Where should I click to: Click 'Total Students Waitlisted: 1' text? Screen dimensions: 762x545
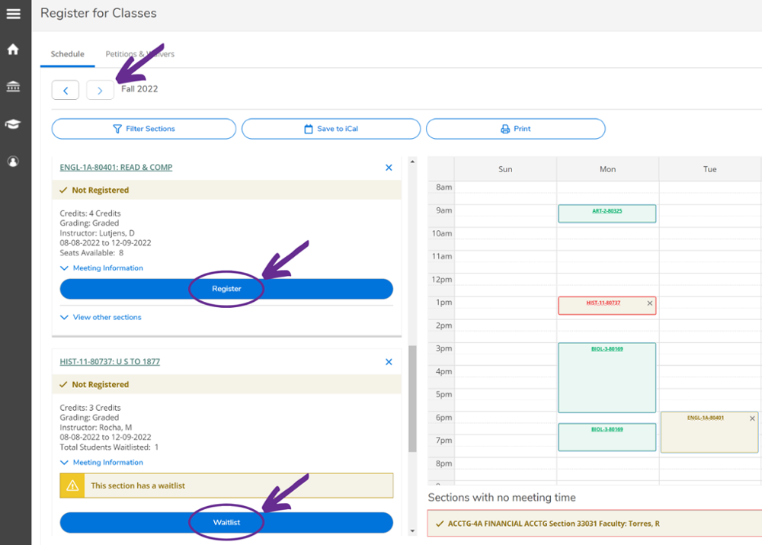tap(109, 447)
